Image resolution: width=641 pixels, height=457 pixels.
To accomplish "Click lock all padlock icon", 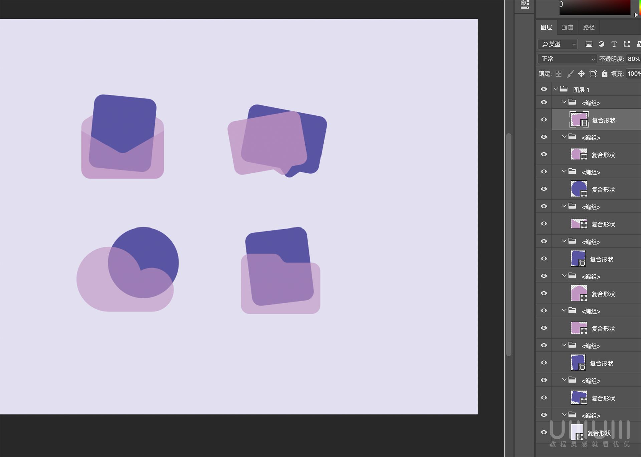I will (x=605, y=74).
